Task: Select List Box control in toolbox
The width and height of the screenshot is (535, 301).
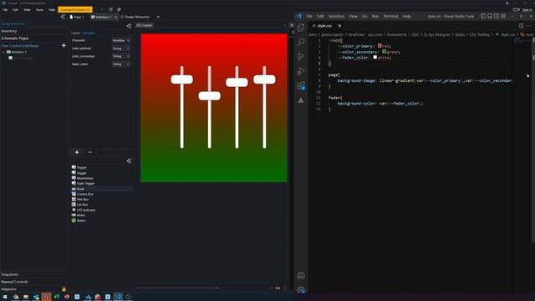Action: coord(80,204)
